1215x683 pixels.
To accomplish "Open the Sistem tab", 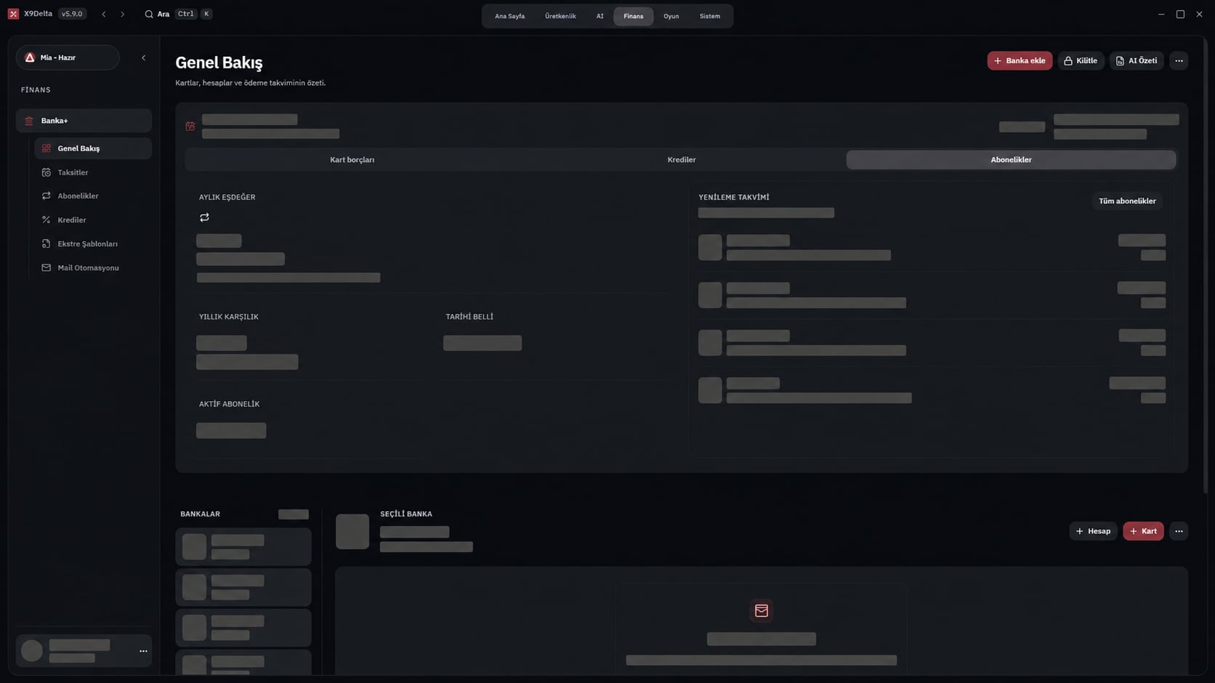I will pyautogui.click(x=710, y=16).
